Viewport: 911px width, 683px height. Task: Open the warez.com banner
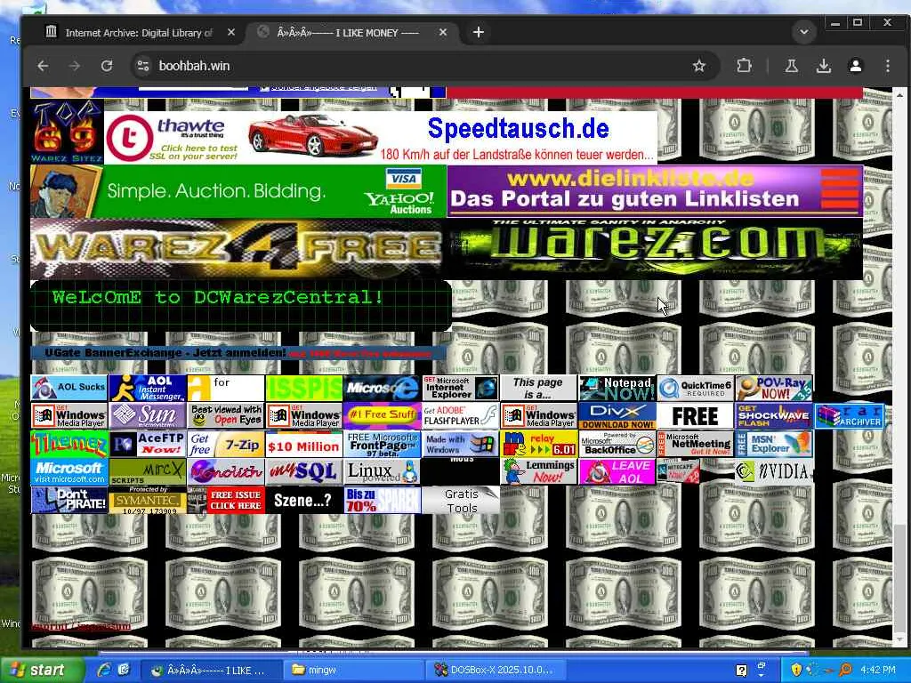[655, 249]
